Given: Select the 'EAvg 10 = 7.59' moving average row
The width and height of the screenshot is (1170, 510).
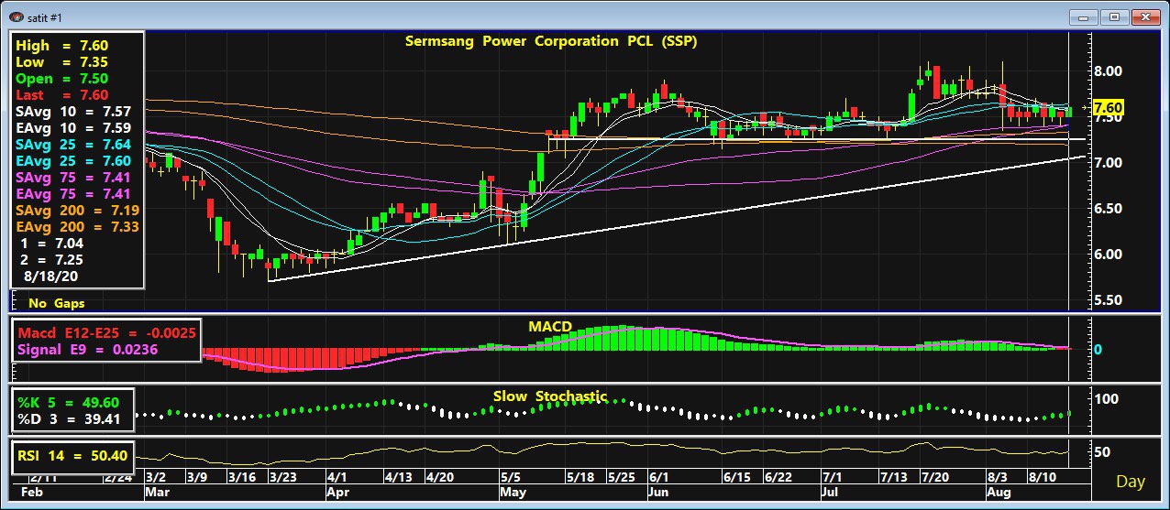Looking at the screenshot, I should [x=73, y=128].
